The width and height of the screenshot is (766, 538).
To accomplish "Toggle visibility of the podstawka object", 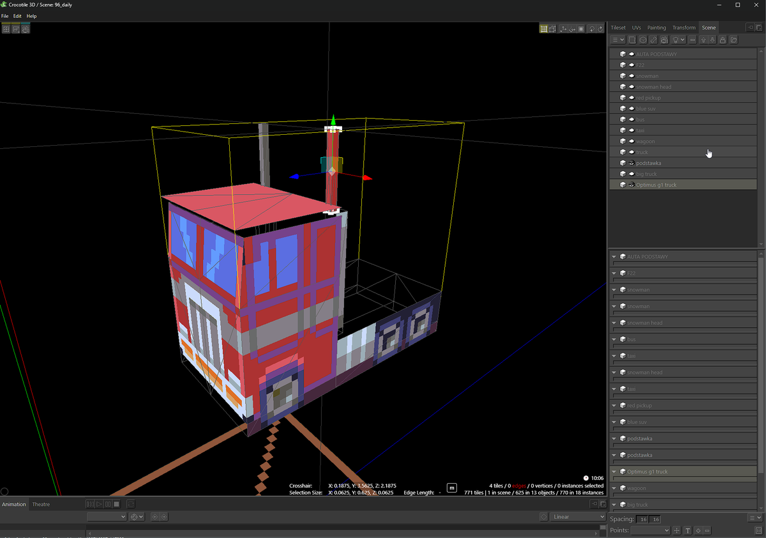I will [631, 163].
